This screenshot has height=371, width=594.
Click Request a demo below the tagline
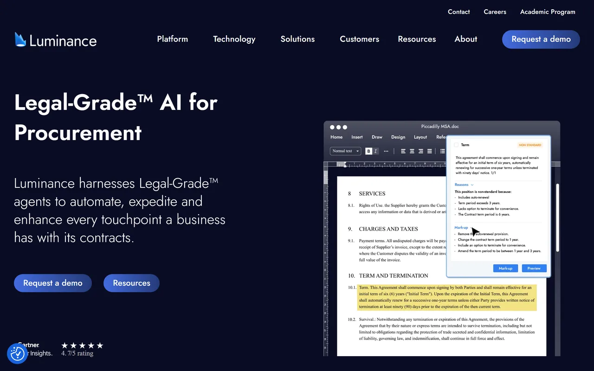tap(53, 283)
